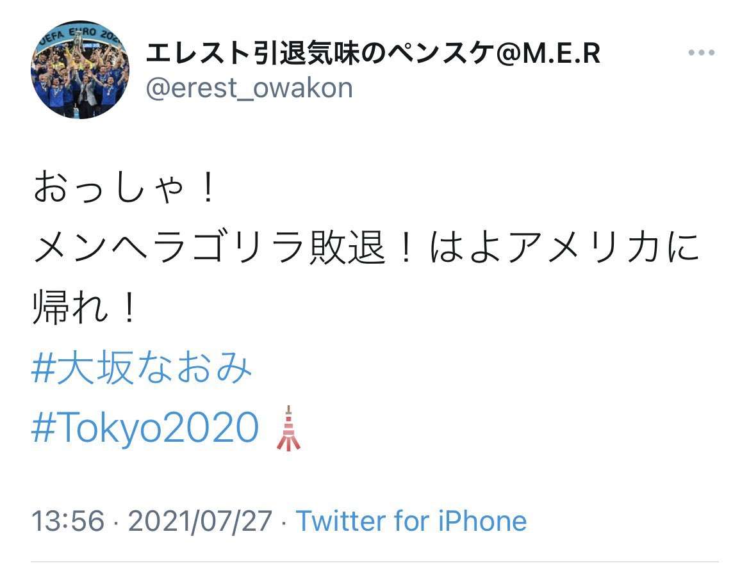Click the divider line below the timestamp

coord(374,562)
